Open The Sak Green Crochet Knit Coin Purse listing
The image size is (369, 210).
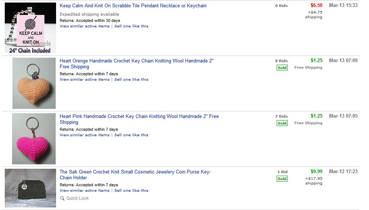(135, 175)
